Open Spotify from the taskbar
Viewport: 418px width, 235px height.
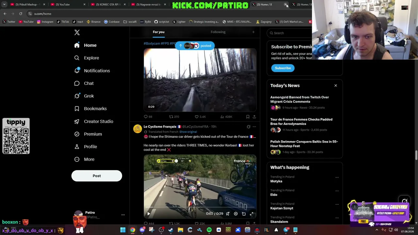point(209,230)
